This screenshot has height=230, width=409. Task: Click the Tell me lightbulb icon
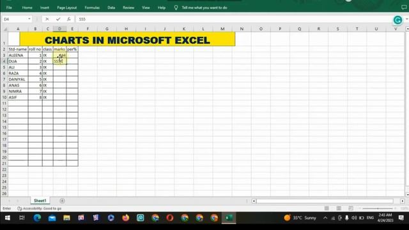176,8
